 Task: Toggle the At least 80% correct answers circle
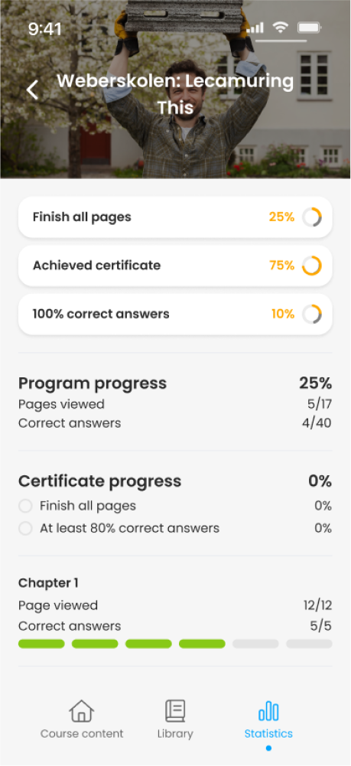tap(25, 528)
